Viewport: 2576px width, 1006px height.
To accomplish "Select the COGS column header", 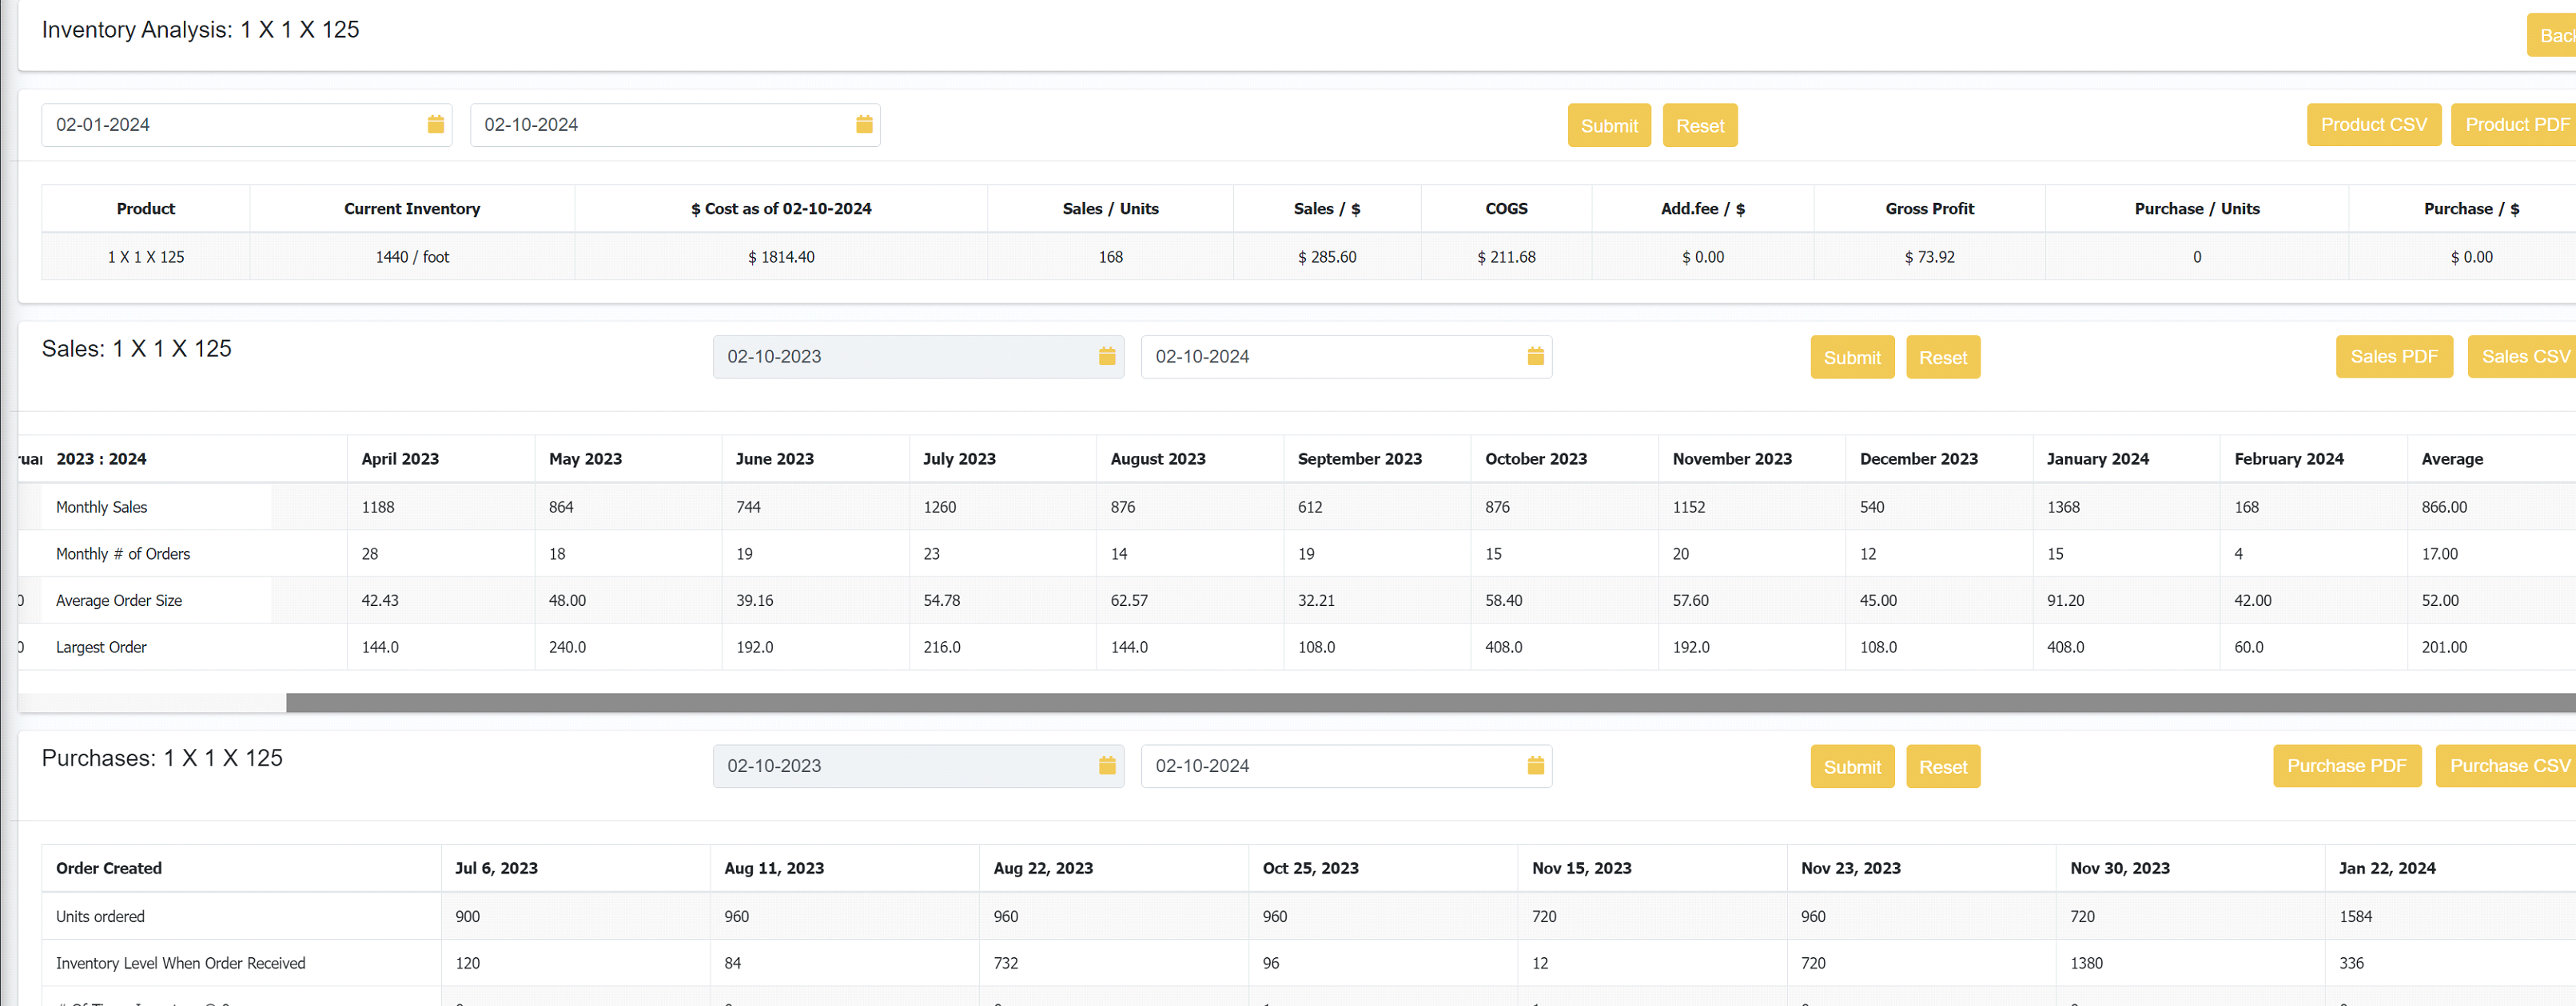I will pos(1506,209).
